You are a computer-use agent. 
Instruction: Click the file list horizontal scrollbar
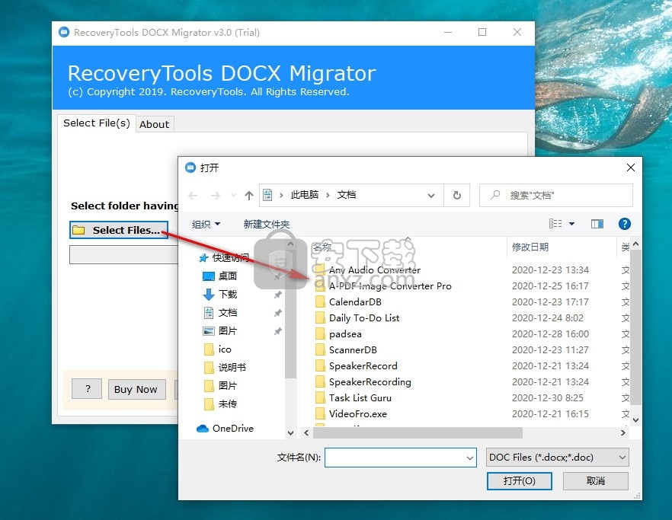click(x=418, y=432)
